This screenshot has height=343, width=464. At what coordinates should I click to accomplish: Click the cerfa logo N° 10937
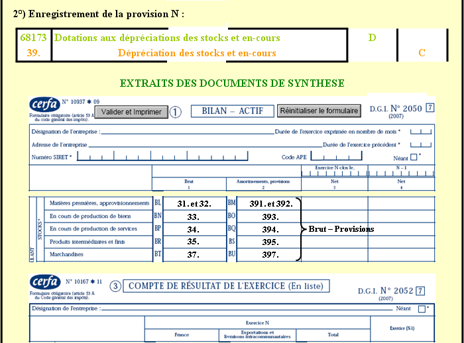pyautogui.click(x=44, y=105)
